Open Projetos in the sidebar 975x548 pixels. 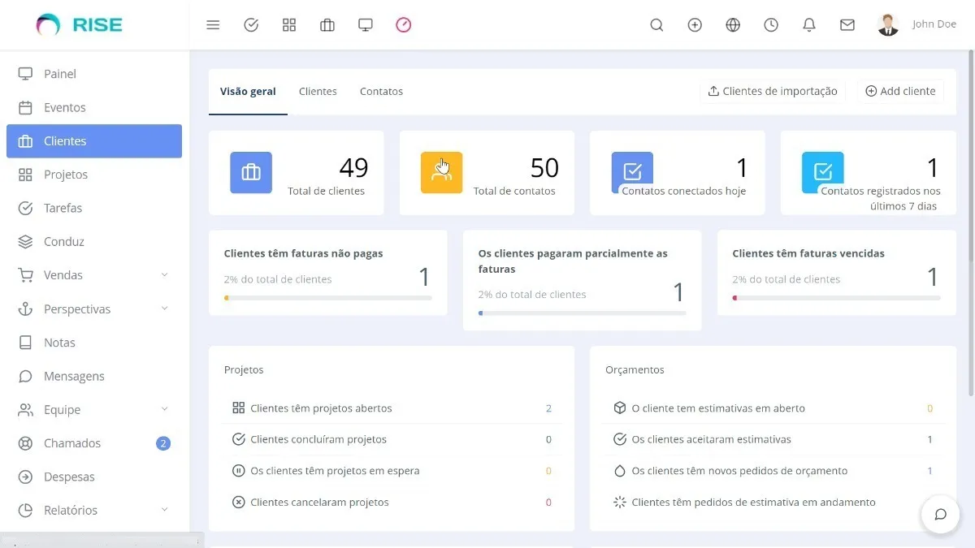pos(94,175)
